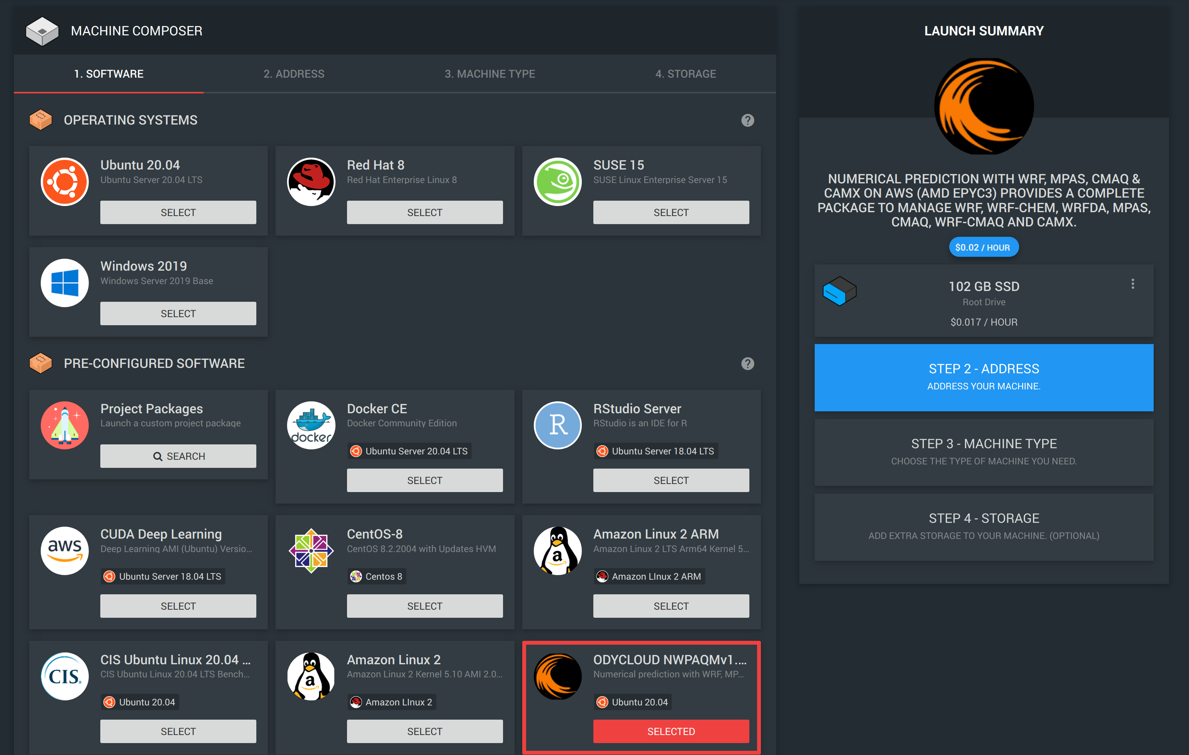Click the Machine Composer cube logo

click(42, 31)
